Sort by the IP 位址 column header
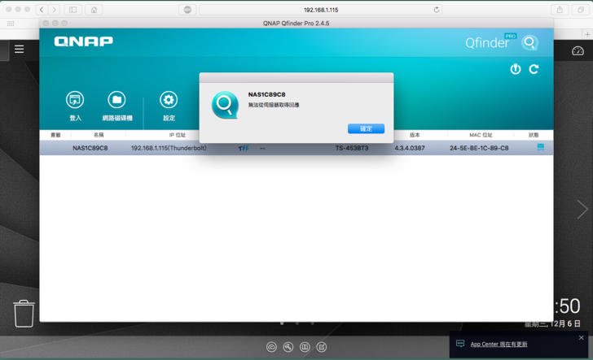Viewport: 593px width, 360px height. [x=178, y=135]
